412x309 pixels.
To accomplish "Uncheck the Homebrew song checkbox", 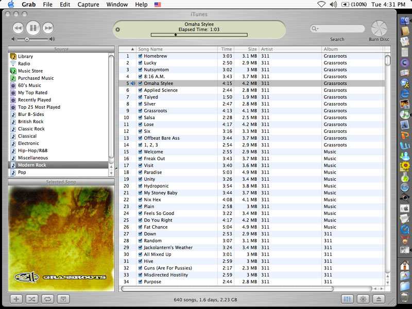I will [140, 56].
